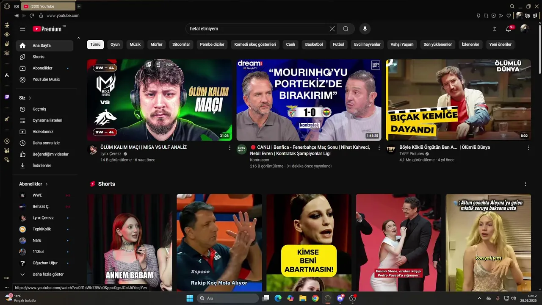542x305 pixels.
Task: Select the Vahşi Yaşam filter chip
Action: point(402,44)
